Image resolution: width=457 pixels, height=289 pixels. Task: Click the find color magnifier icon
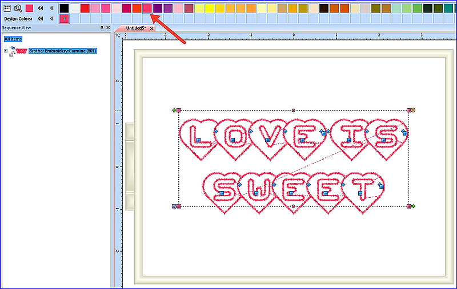18,8
